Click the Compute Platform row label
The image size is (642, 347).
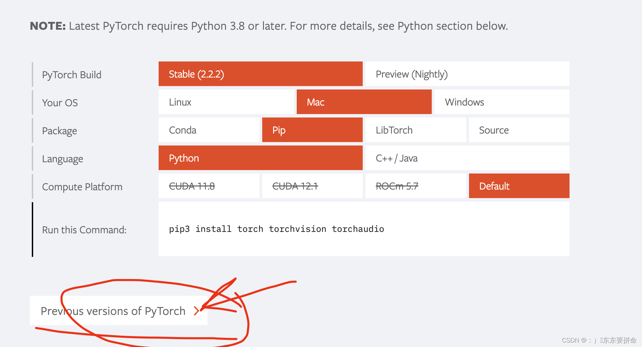tap(82, 187)
